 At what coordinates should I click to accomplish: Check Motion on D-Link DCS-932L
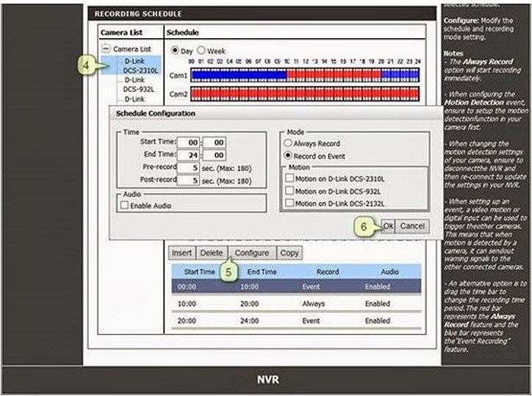[x=289, y=191]
